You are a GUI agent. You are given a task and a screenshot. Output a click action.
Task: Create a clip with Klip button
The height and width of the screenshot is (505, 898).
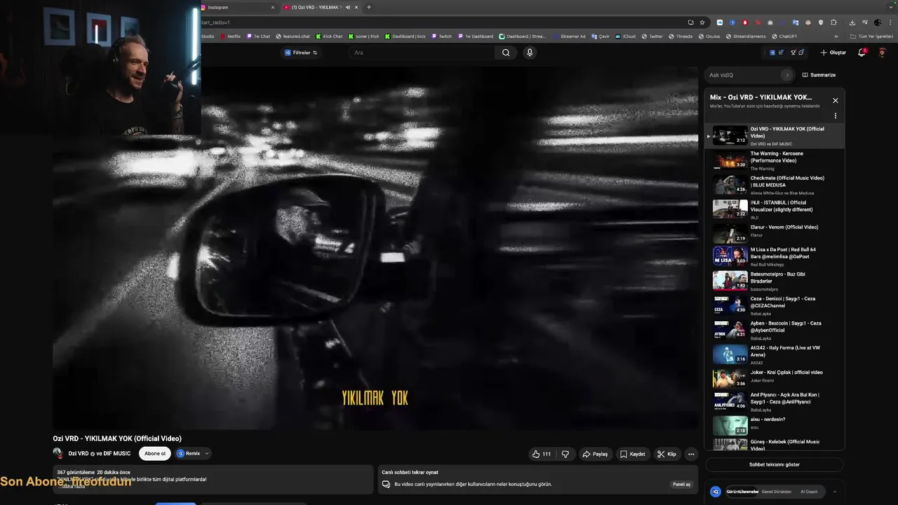click(666, 454)
